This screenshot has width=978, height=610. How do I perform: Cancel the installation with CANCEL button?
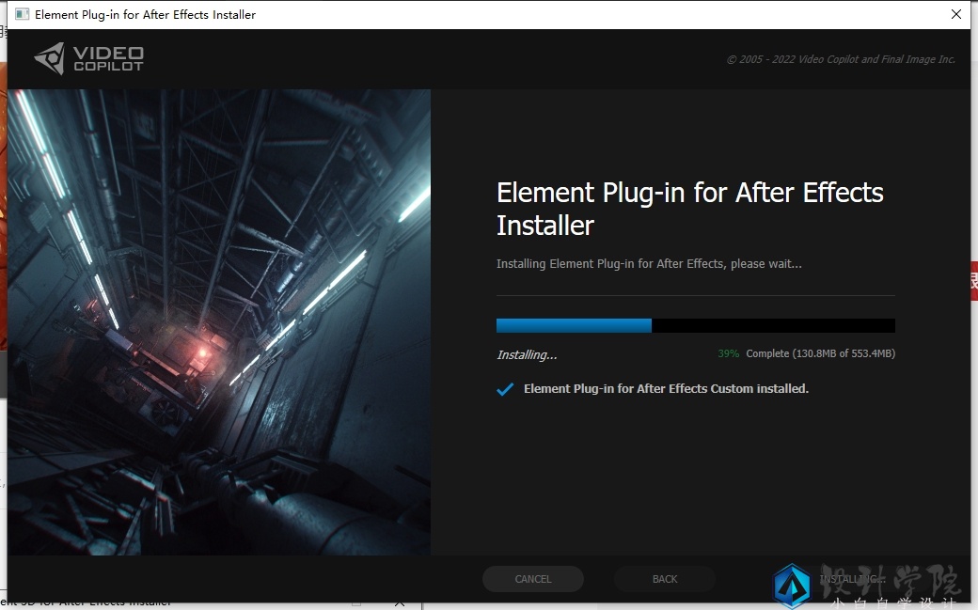pos(532,579)
